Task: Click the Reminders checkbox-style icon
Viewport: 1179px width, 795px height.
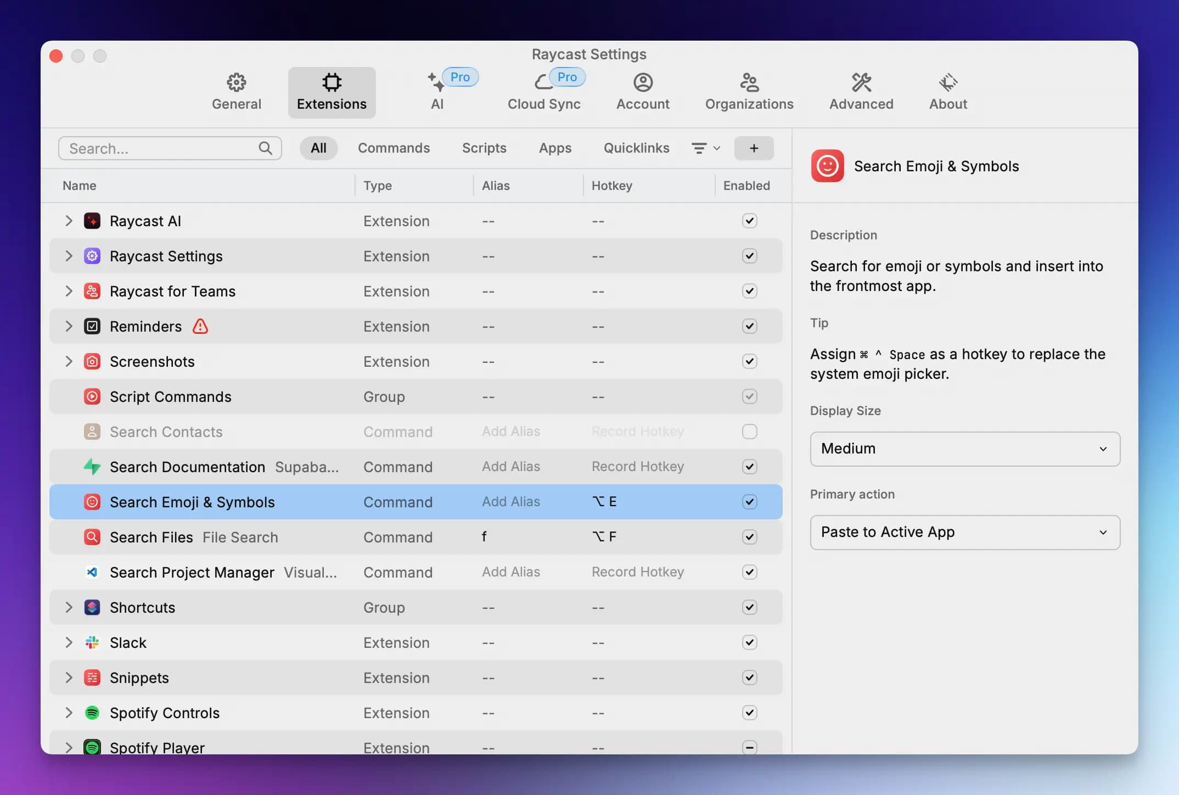Action: coord(92,326)
